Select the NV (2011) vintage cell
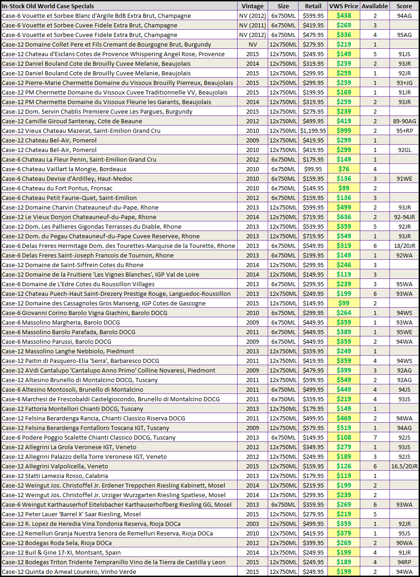 [252, 26]
